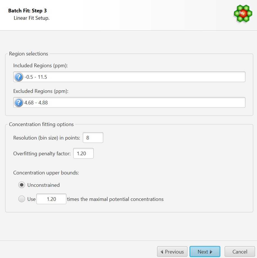The width and height of the screenshot is (257, 258).
Task: Click the hexagon application logo
Action: pyautogui.click(x=243, y=14)
